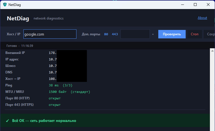Minimize the NetDiag window
Viewport: 215px width, 131px height.
182,5
